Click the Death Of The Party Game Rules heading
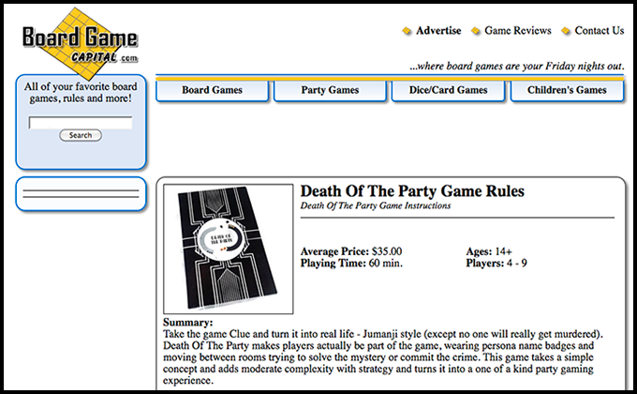637x394 pixels. coord(412,190)
